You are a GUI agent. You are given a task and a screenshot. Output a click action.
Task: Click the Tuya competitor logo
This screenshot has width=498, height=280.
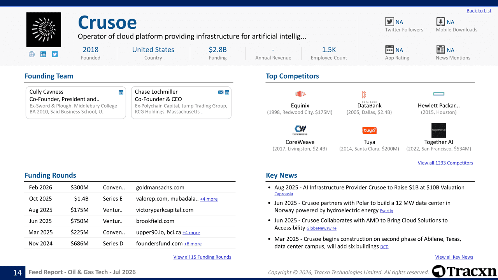point(369,130)
